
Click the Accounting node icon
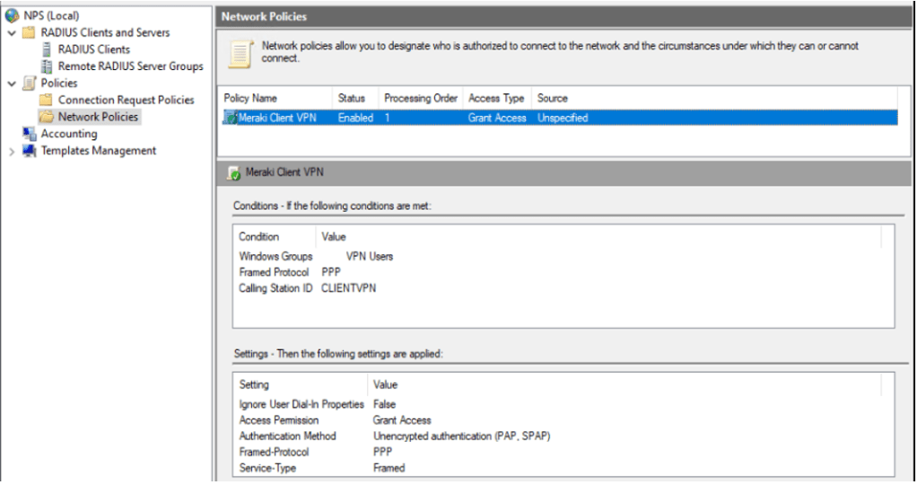(29, 134)
